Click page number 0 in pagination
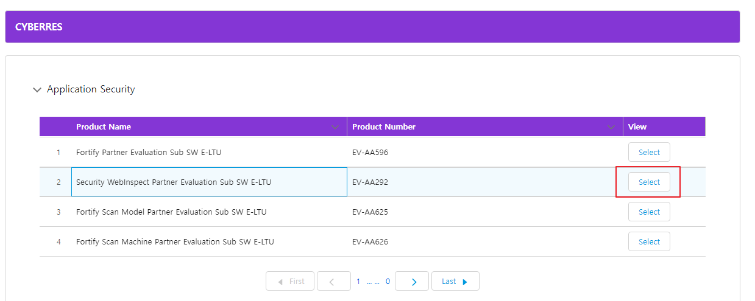 click(388, 282)
